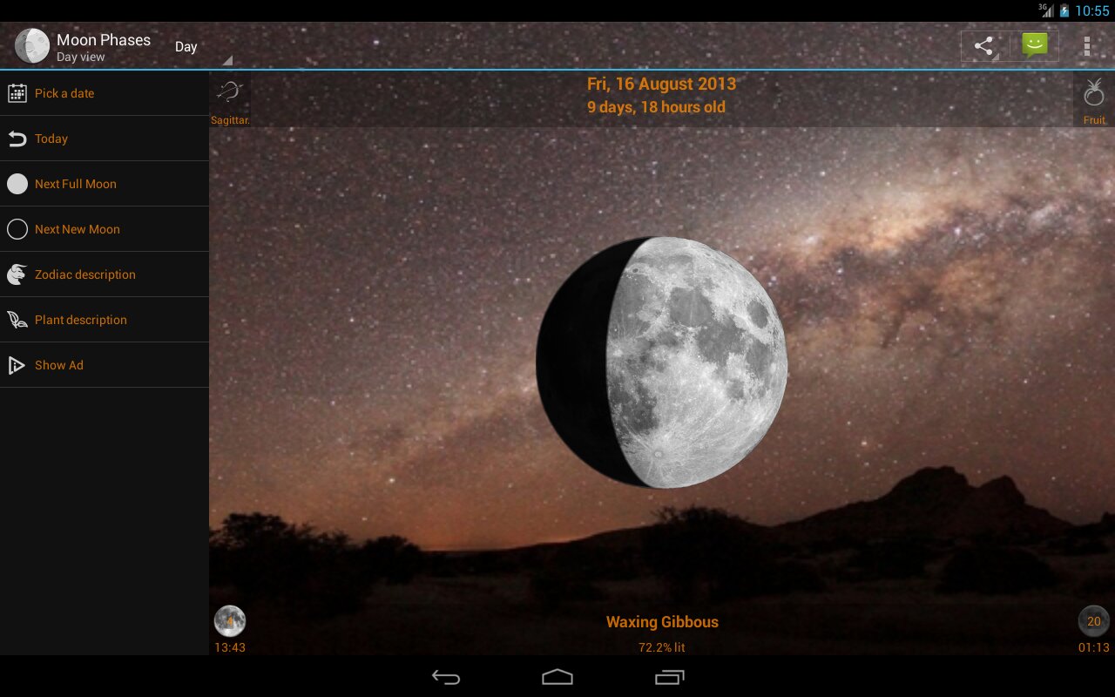Tap the green messaging smiley icon

click(1035, 46)
